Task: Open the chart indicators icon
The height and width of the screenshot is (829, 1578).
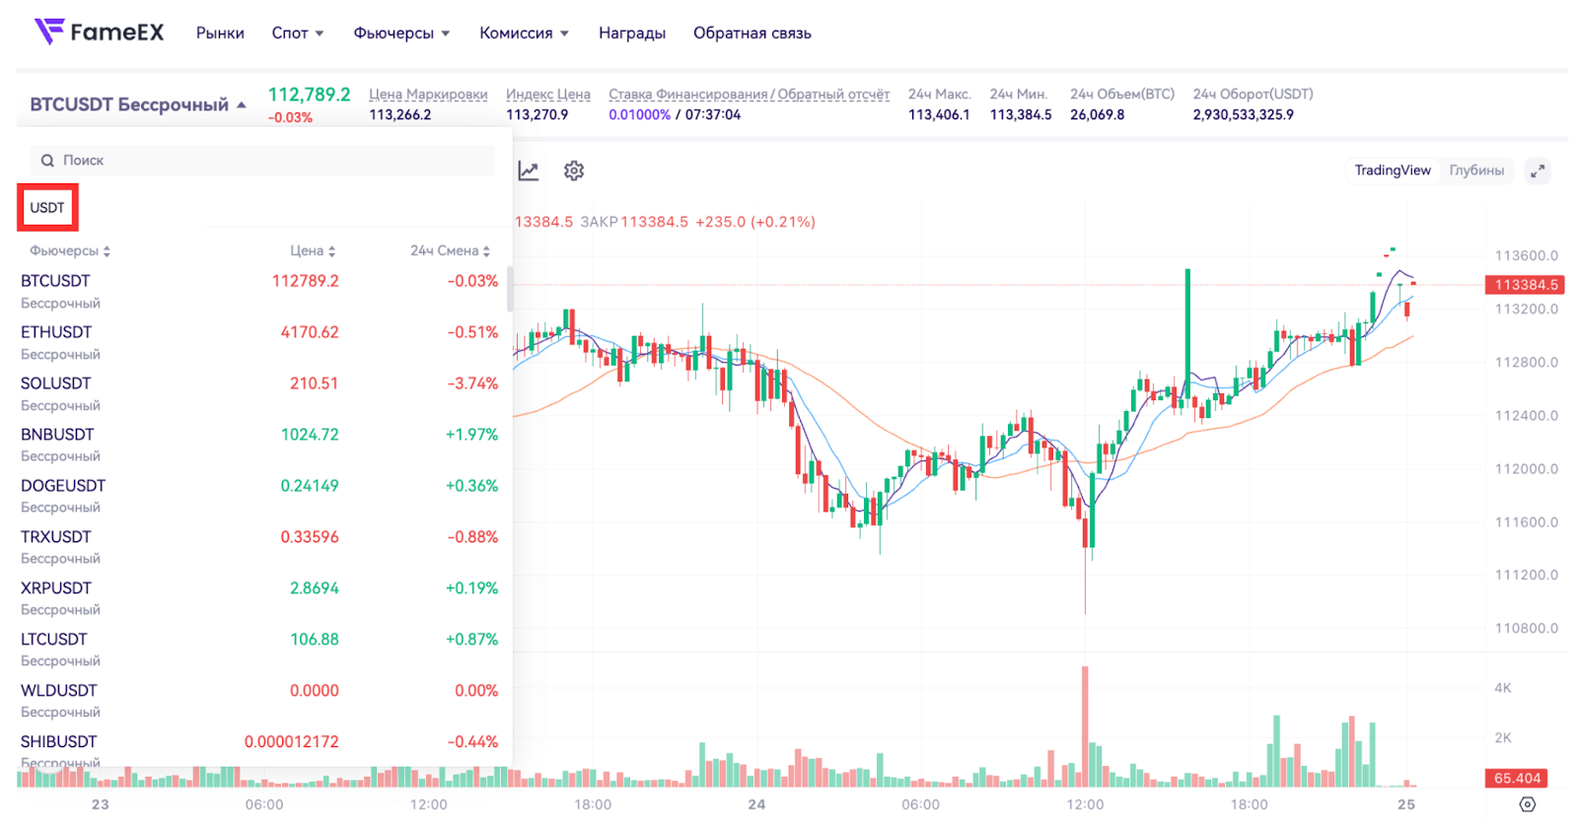Action: pyautogui.click(x=529, y=172)
